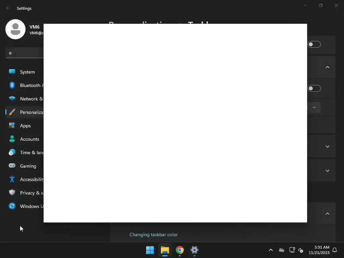Click the Accessibility figure icon
344x258 pixels.
[12, 179]
